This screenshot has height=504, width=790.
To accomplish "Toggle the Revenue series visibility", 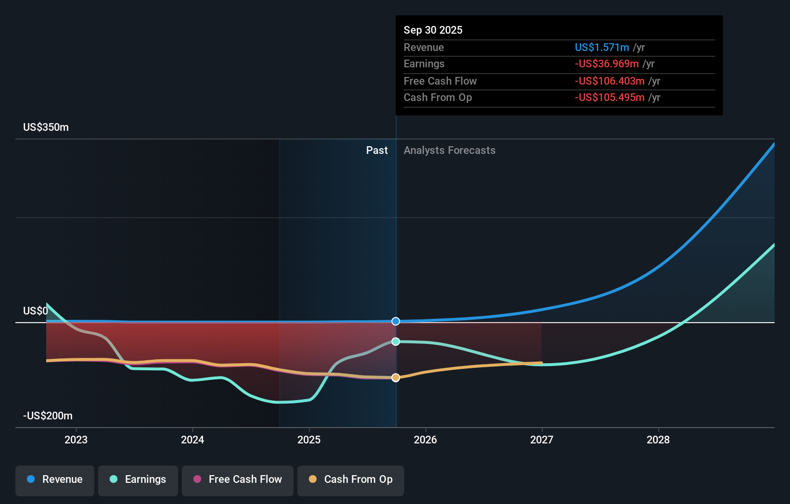I will (x=54, y=479).
